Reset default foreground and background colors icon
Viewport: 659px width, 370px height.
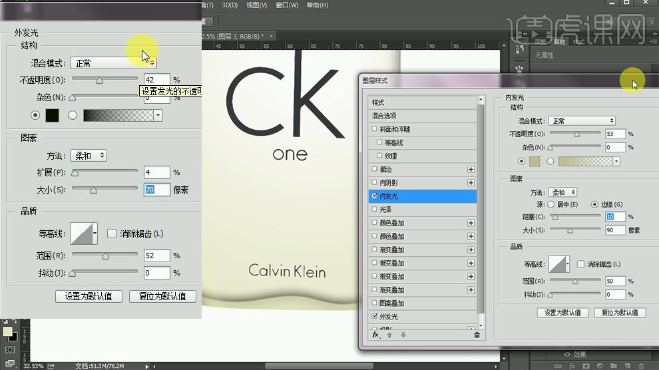point(5,321)
